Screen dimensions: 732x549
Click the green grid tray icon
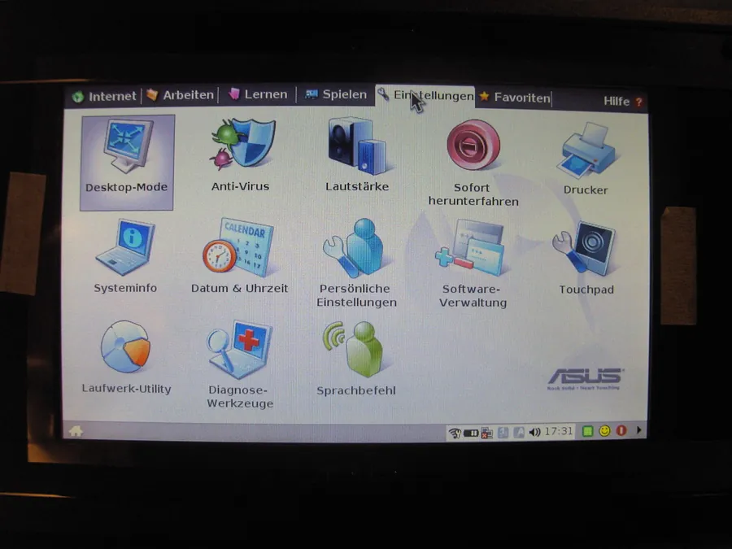point(588,431)
